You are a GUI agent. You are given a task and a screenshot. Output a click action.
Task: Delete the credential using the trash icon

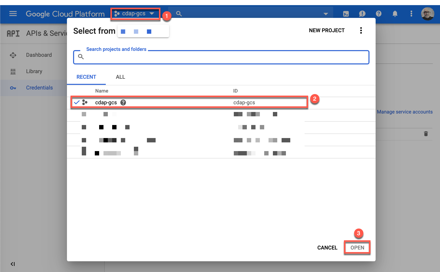coord(426,134)
